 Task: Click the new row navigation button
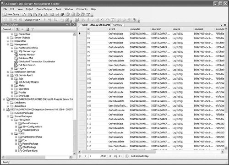(120, 156)
